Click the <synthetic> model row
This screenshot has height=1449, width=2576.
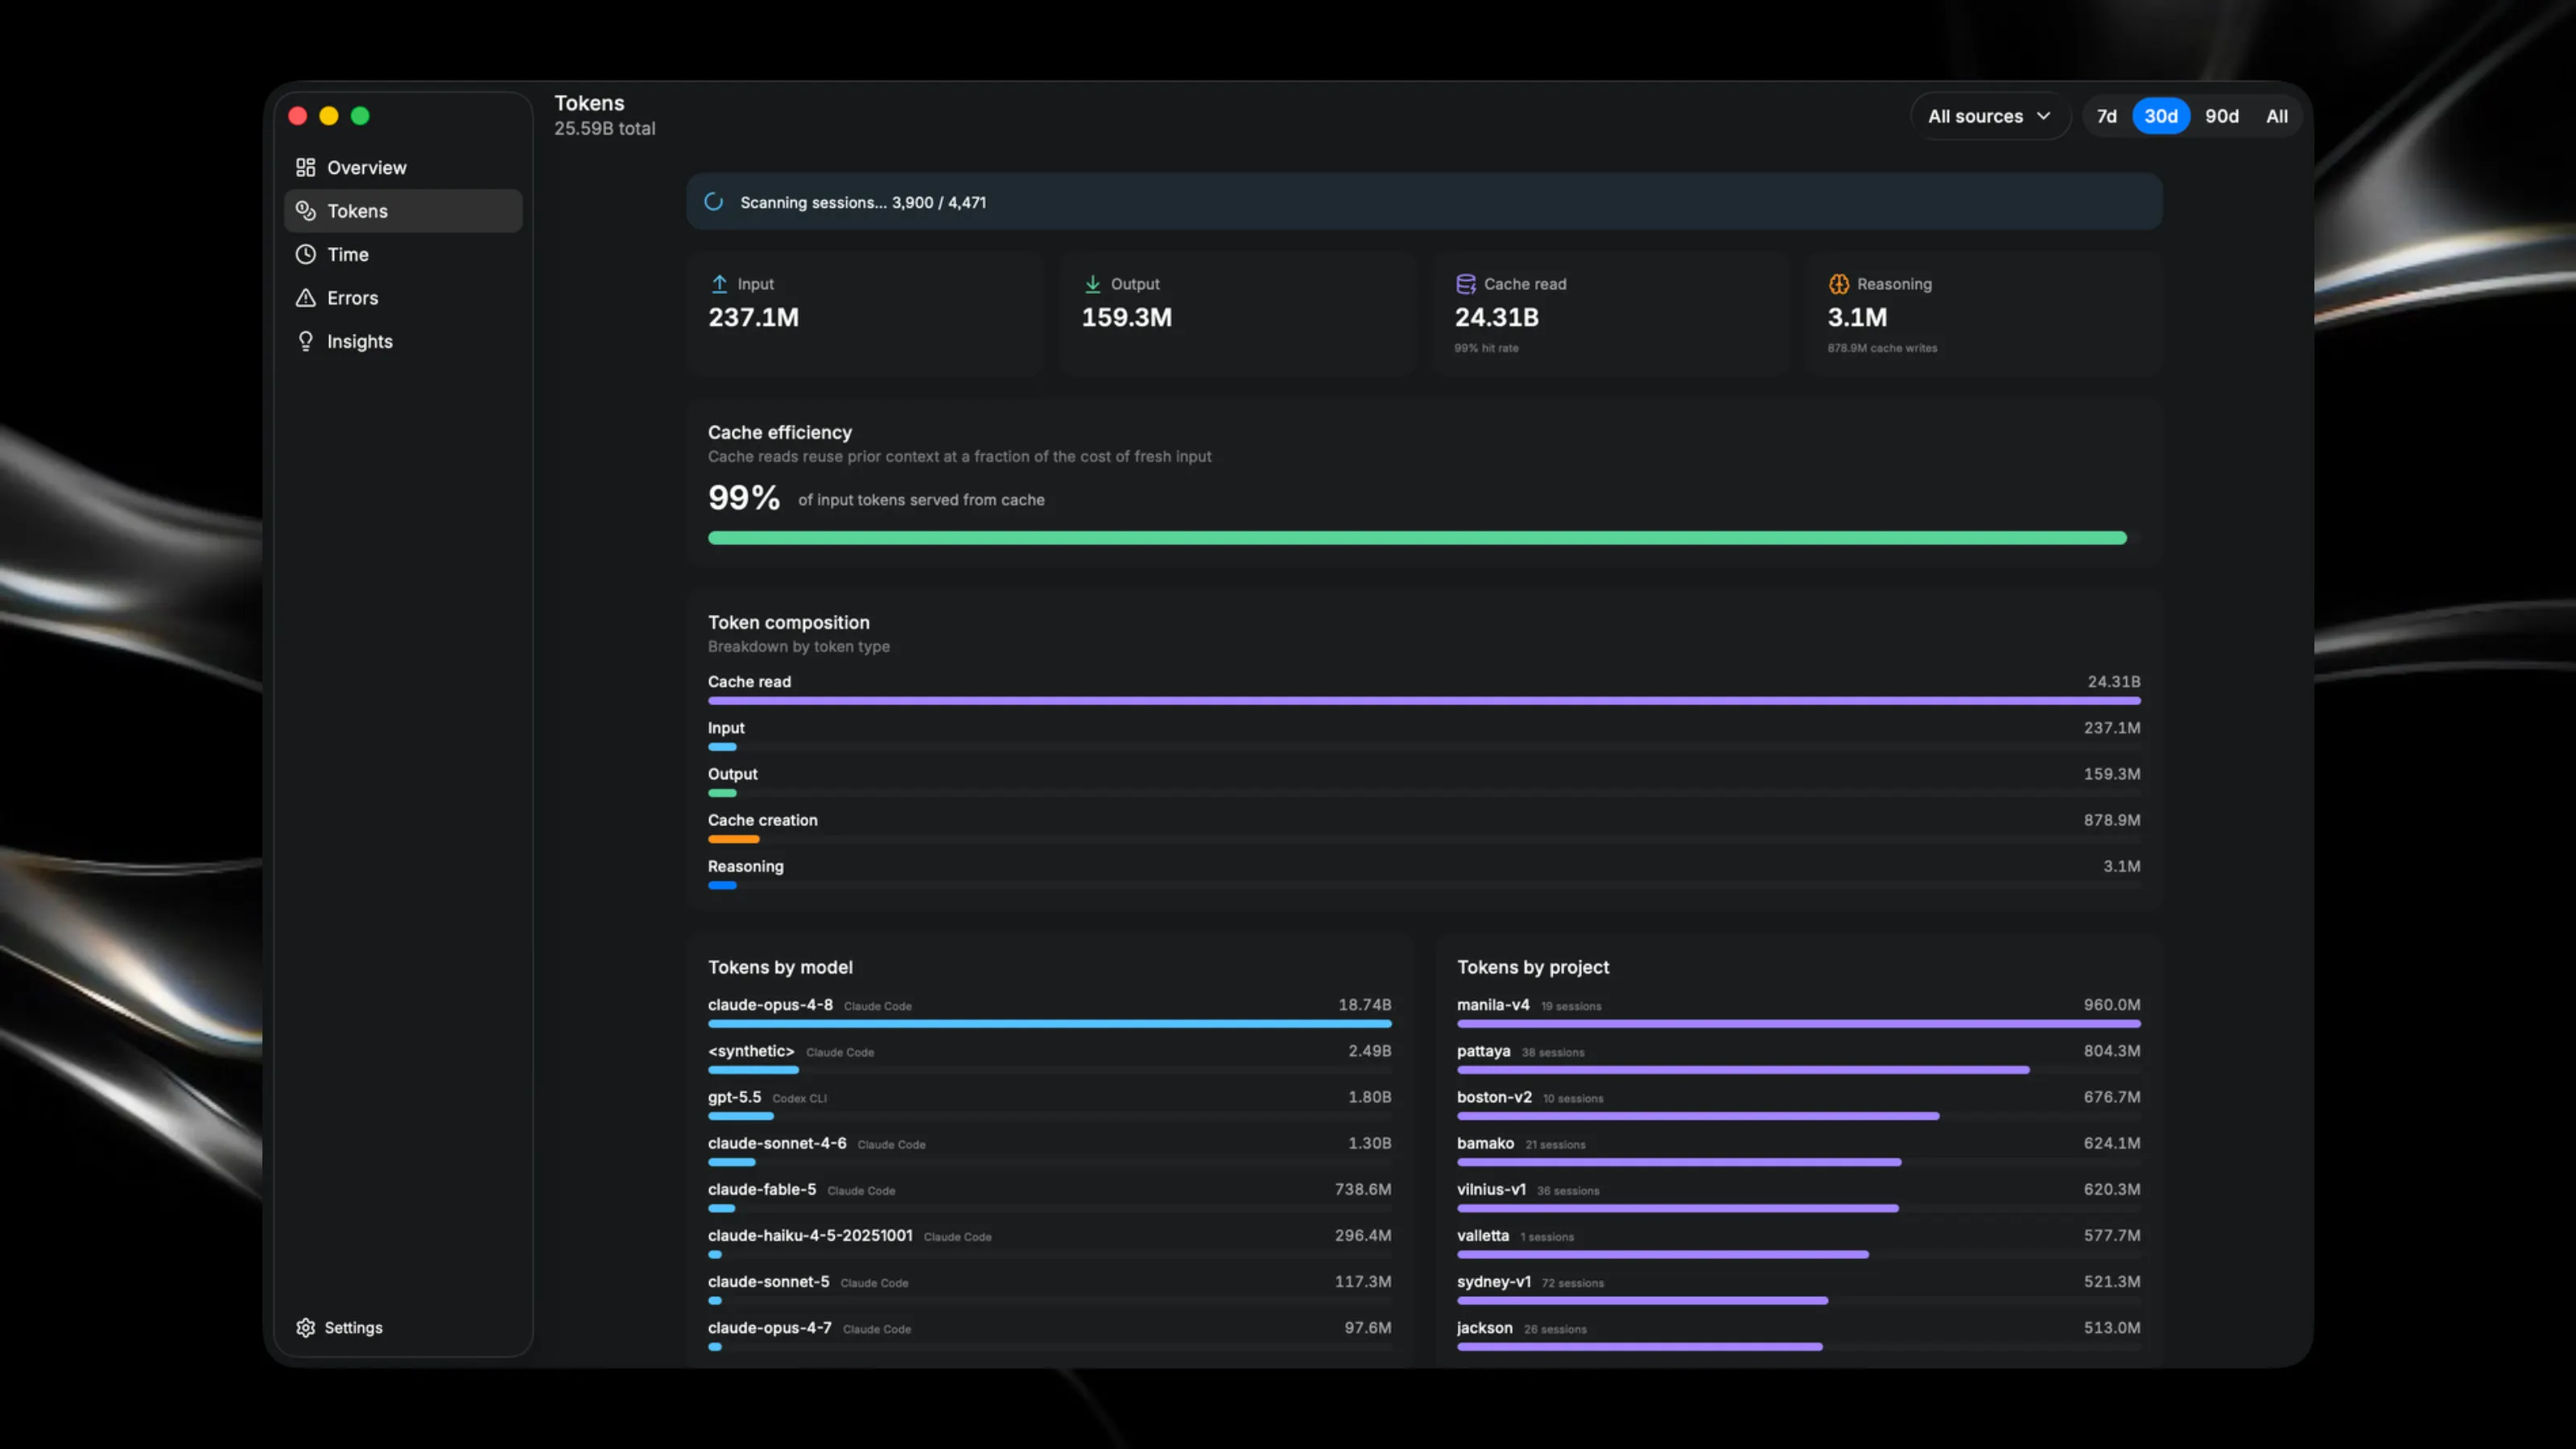point(1049,1058)
